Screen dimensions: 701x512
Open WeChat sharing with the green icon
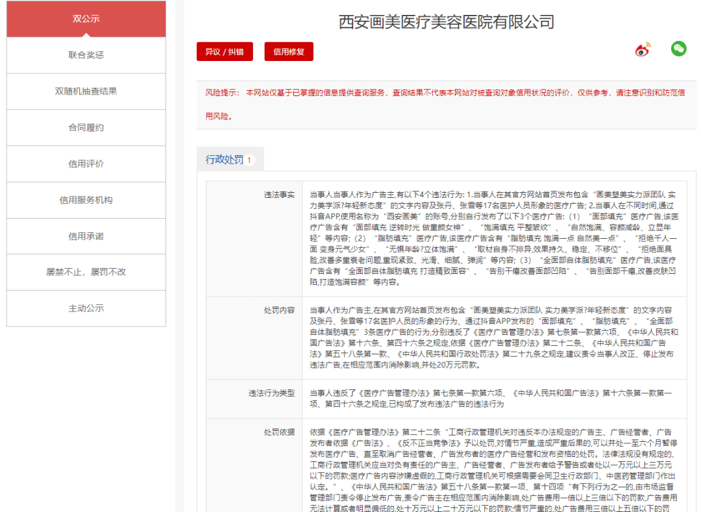point(678,49)
